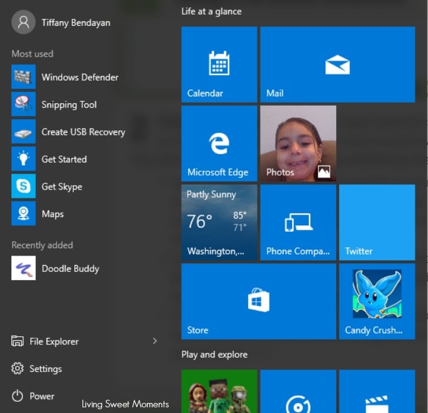Click the 76° current temperature reading
428x413 pixels.
[x=200, y=221]
